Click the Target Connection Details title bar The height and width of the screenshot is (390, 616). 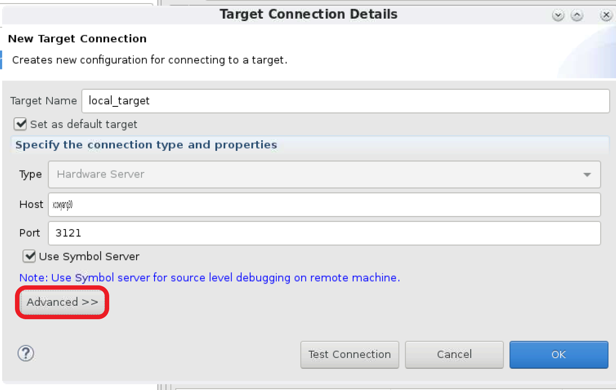point(308,14)
